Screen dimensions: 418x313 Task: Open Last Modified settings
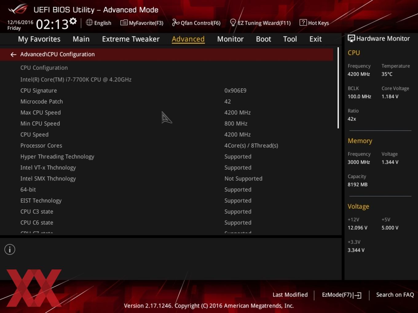point(290,295)
